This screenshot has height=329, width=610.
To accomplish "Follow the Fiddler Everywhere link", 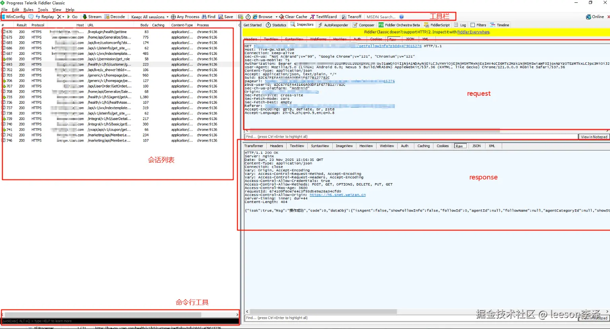I will [473, 32].
